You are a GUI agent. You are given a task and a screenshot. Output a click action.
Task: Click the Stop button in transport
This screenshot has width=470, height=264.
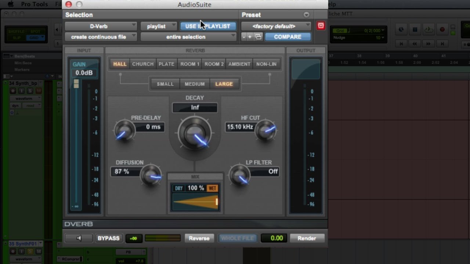(x=415, y=30)
